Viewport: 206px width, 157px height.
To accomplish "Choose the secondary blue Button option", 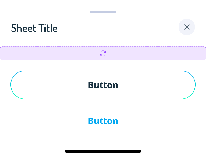I will 103,121.
